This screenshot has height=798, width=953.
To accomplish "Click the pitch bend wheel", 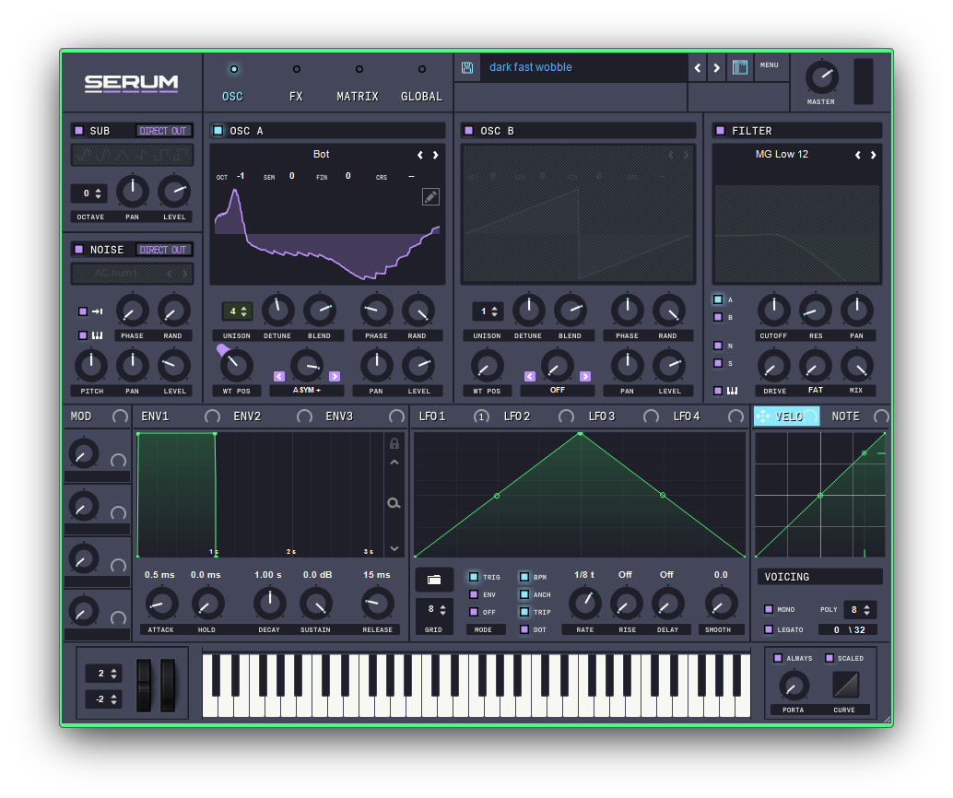I will [x=144, y=685].
